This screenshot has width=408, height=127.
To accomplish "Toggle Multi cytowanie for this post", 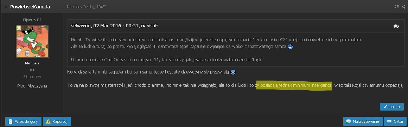I will [363, 121].
